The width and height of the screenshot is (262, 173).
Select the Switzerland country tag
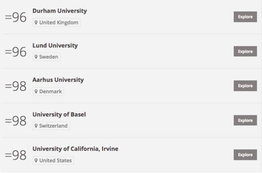coord(51,126)
